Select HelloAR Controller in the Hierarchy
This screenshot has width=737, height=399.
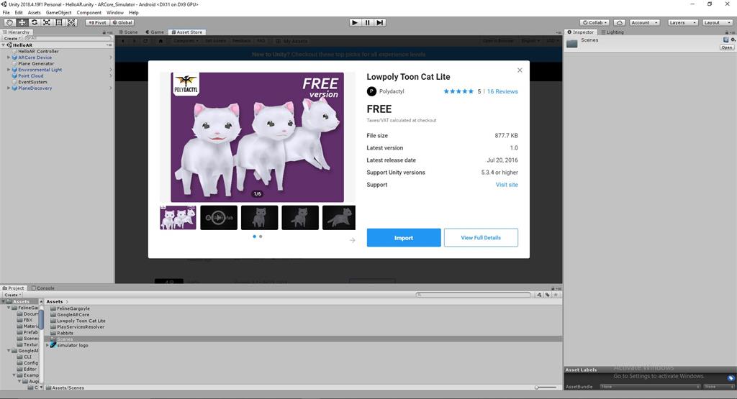coord(39,51)
